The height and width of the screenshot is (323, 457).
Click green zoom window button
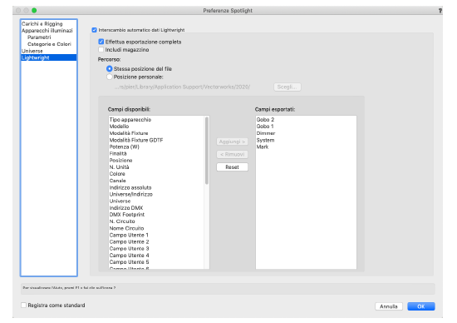(34, 11)
